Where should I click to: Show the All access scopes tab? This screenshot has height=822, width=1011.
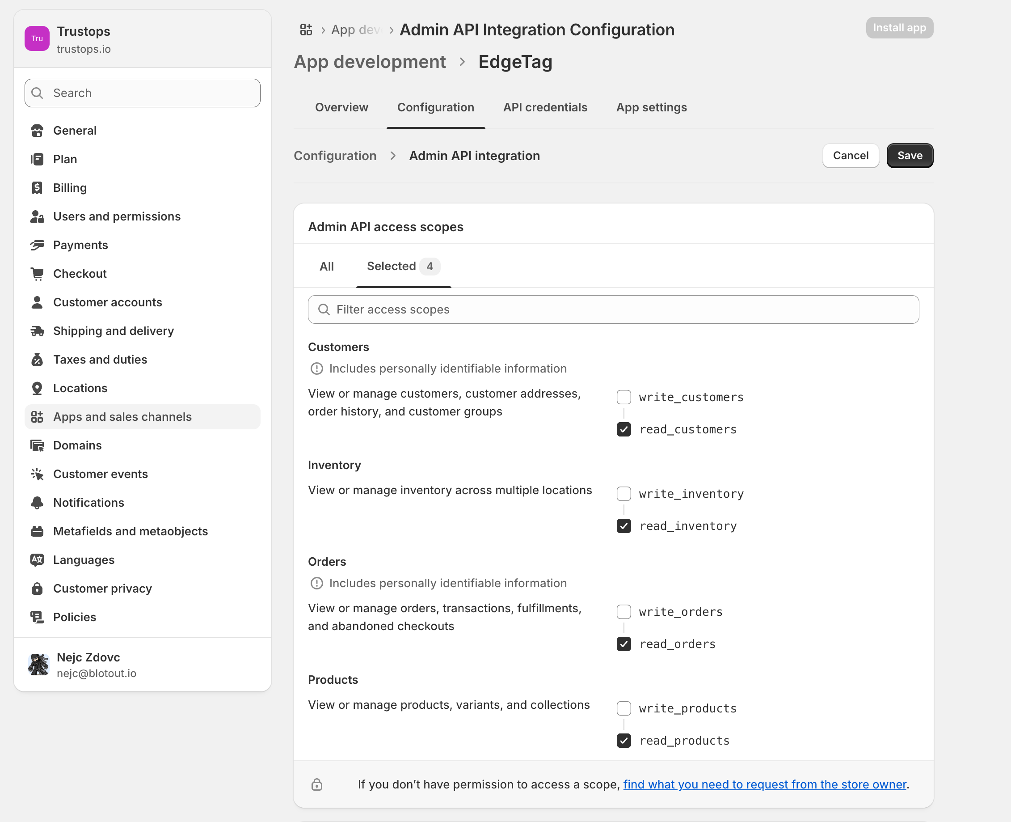326,267
